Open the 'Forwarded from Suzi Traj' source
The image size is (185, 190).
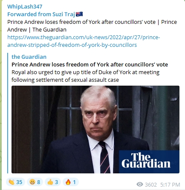click(41, 14)
